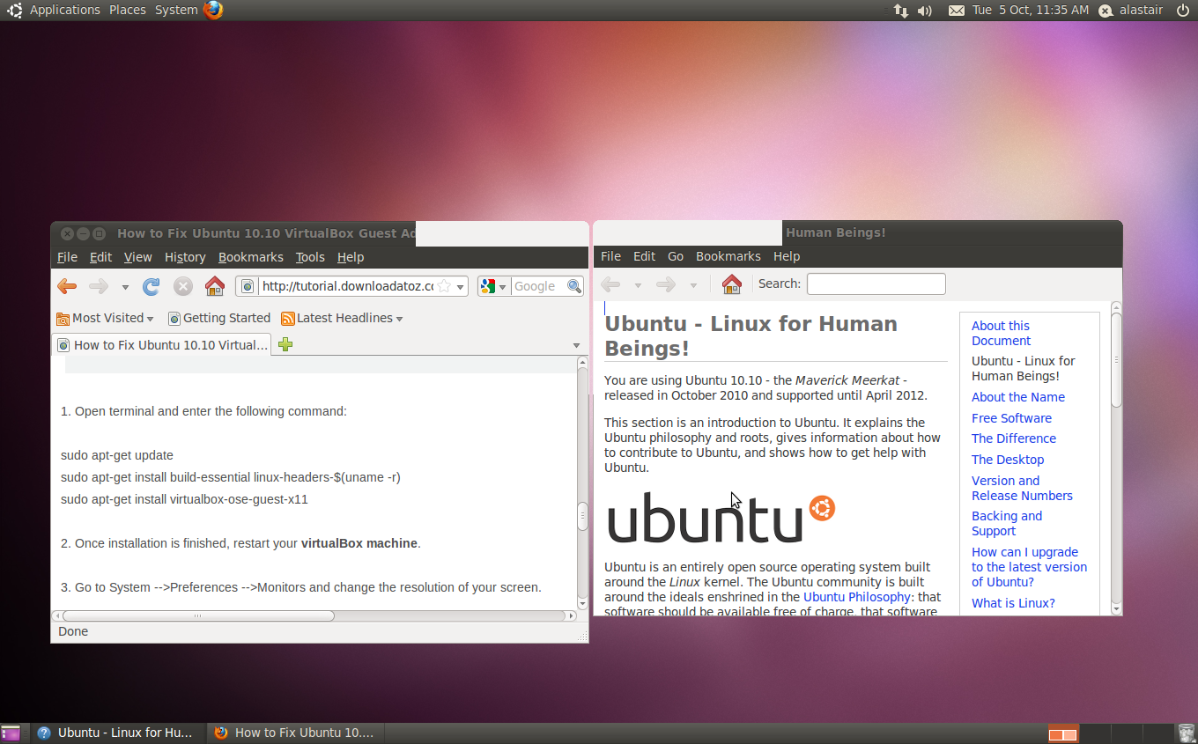Open the Firefox list all tabs arrow
1198x744 pixels.
(x=576, y=345)
